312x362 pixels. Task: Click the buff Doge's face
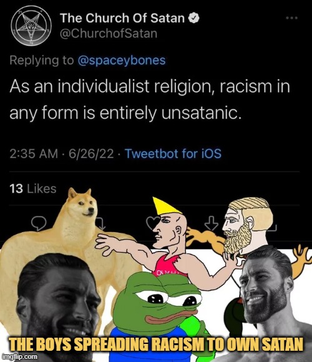tap(82, 204)
